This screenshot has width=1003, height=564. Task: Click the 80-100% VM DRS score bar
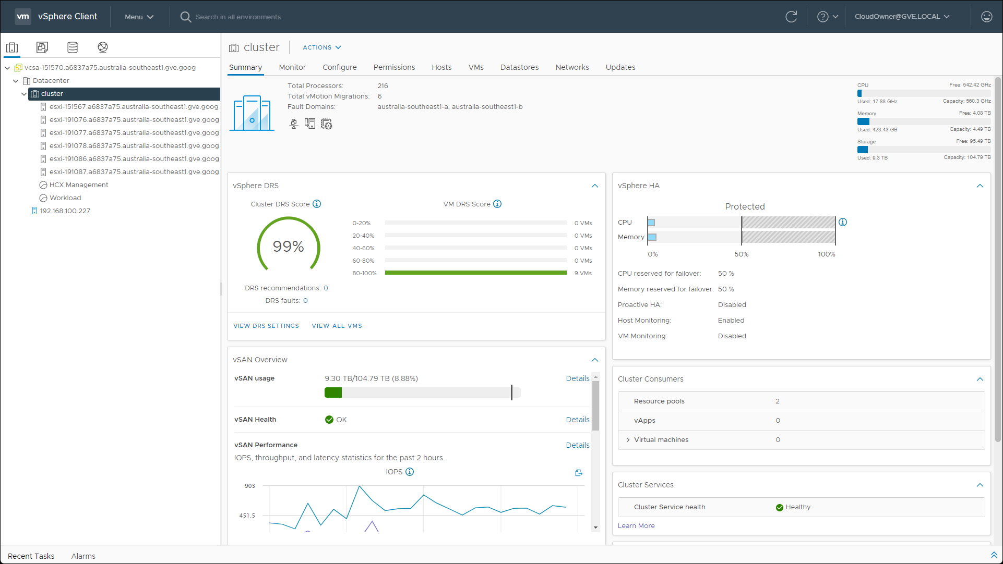476,273
